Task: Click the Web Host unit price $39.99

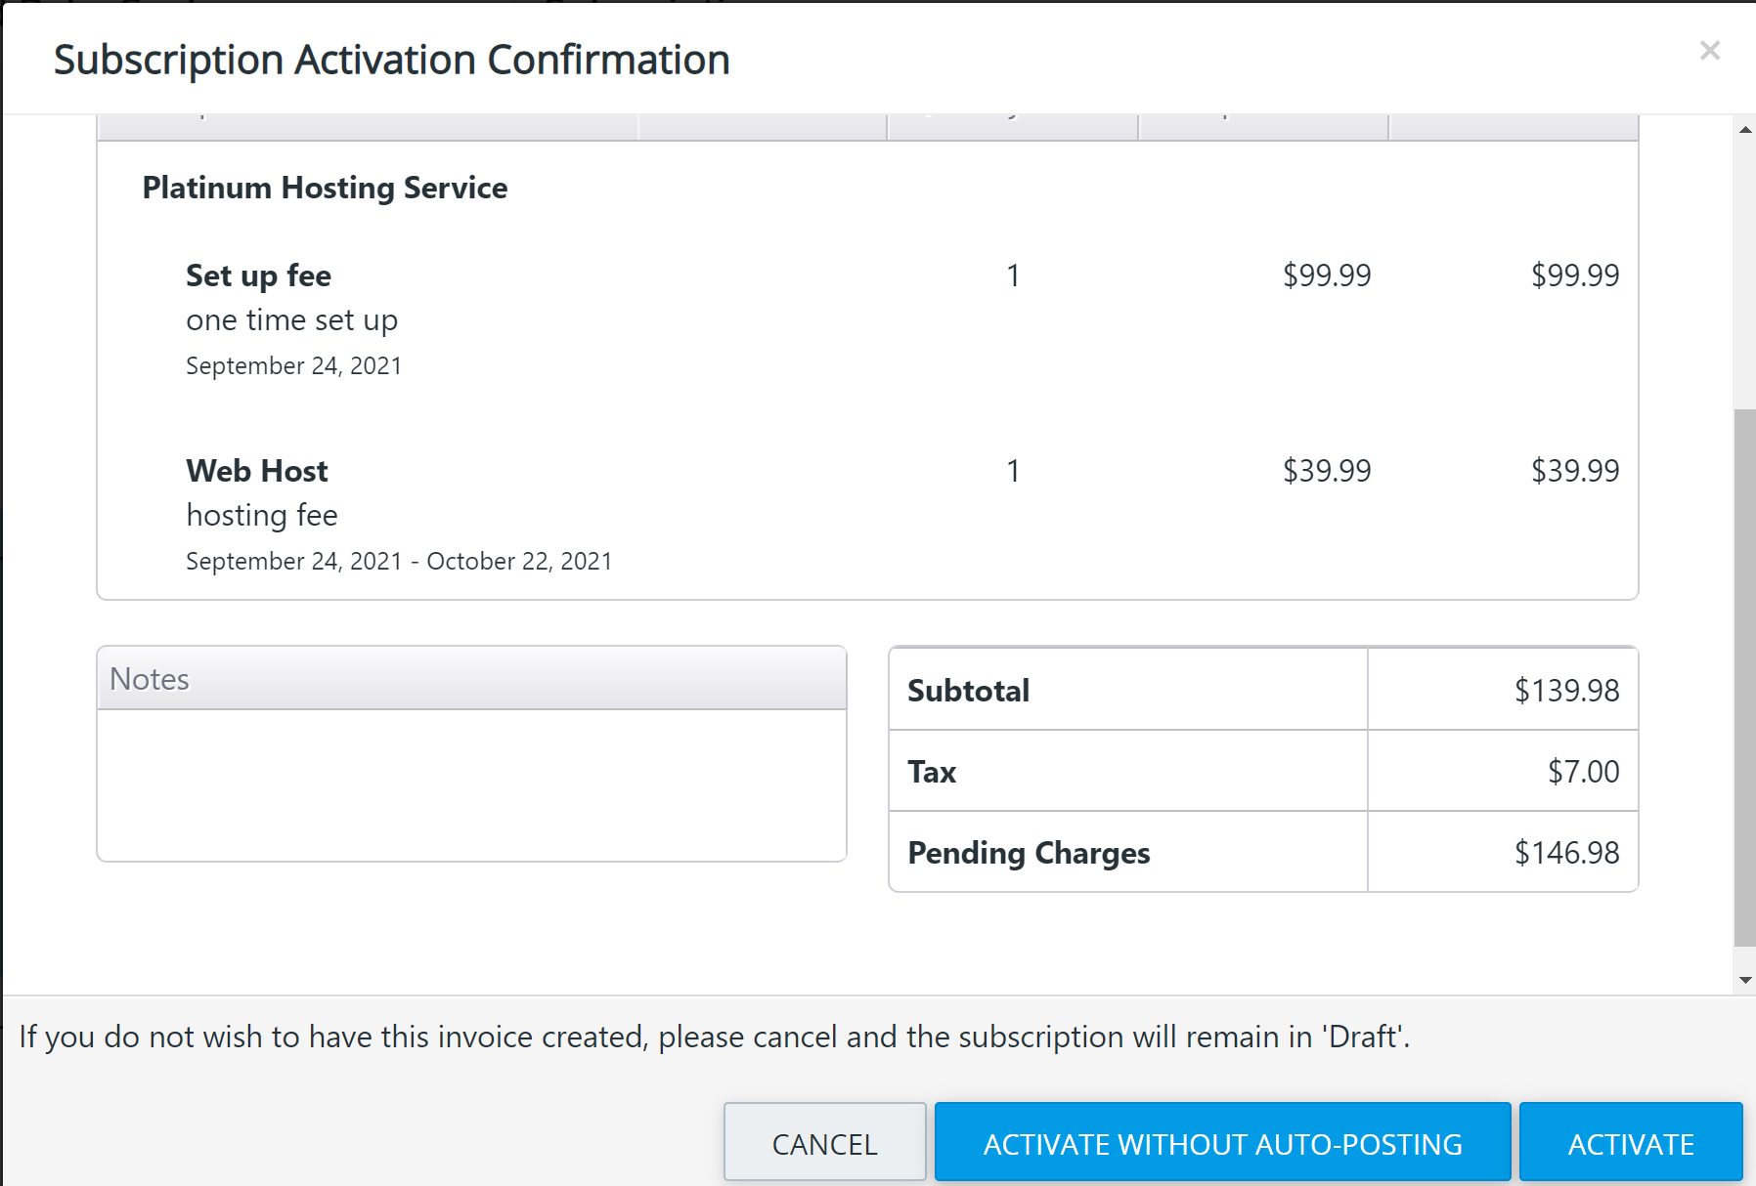Action: [1327, 471]
